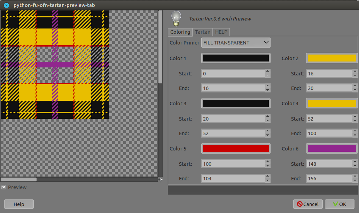Open the Color 5 red swatch
Viewport: 359px width, 213px height.
[x=236, y=149]
